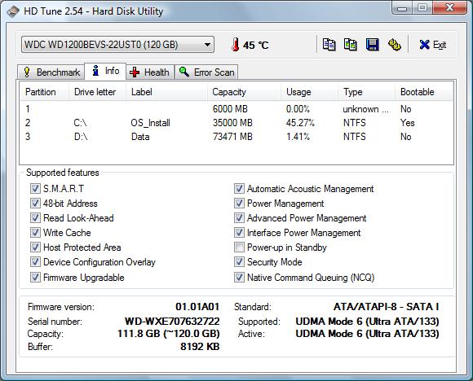
Task: Click the 45.27% usage value
Action: pyautogui.click(x=300, y=123)
